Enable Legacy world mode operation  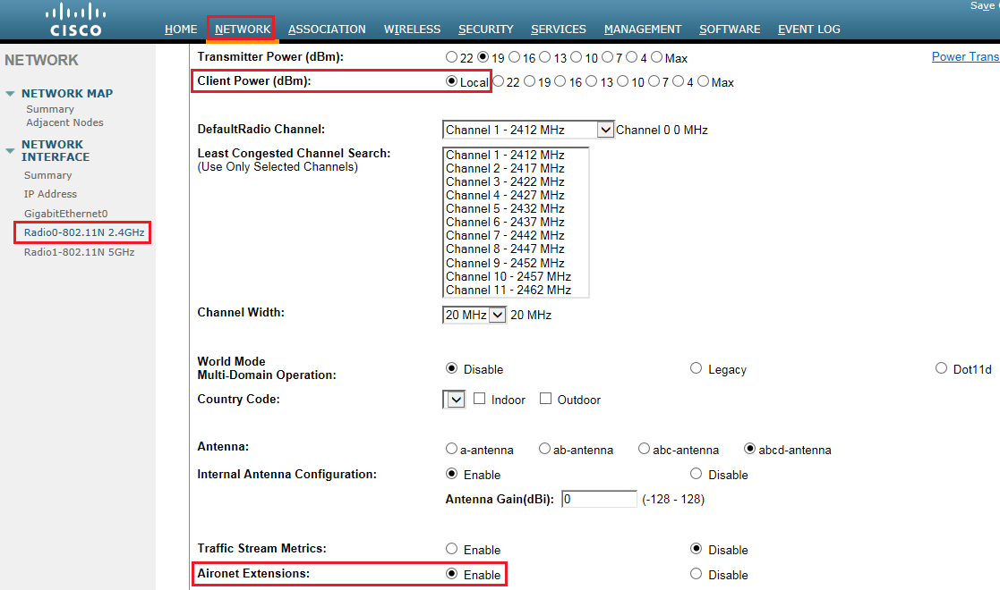coord(696,367)
